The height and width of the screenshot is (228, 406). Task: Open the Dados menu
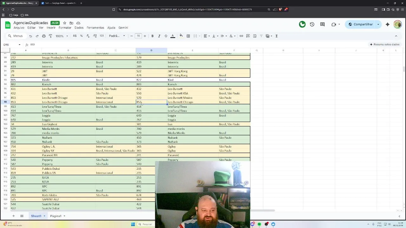[79, 28]
